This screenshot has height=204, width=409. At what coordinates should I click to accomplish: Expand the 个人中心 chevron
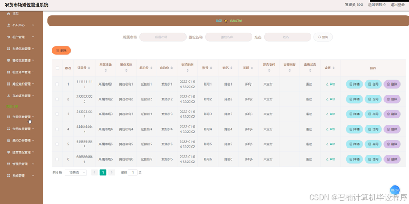pyautogui.click(x=33, y=25)
